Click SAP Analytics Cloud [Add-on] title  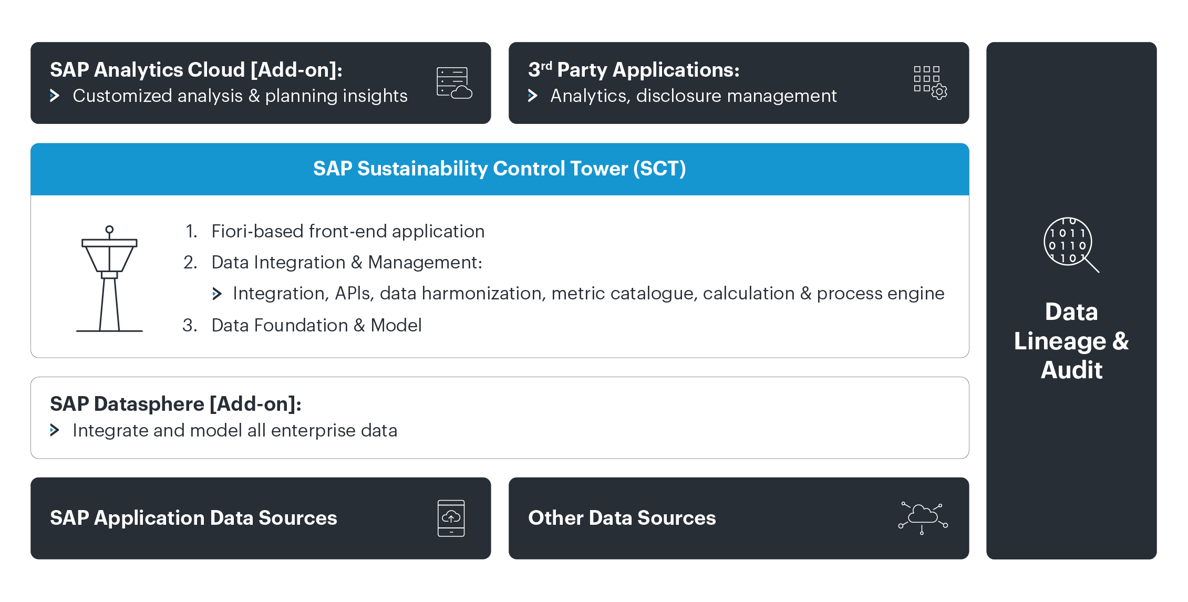click(197, 70)
